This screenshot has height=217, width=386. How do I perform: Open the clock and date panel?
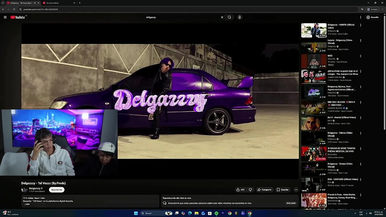point(378,213)
